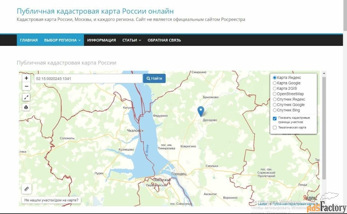Uncheck Показать кадастровые границы участков
The width and height of the screenshot is (347, 214).
[x=275, y=118]
